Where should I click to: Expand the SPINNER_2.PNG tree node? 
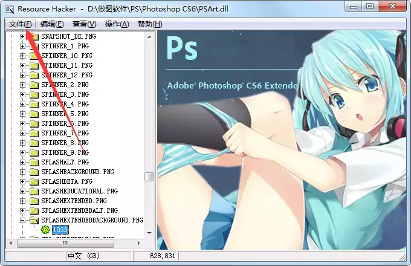tap(23, 85)
